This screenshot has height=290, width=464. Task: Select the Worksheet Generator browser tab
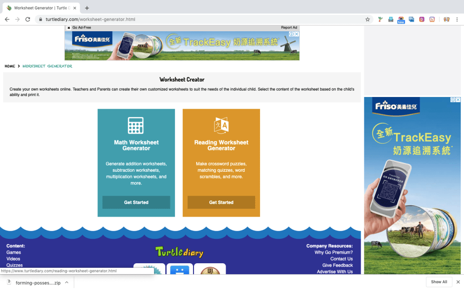[x=41, y=8]
